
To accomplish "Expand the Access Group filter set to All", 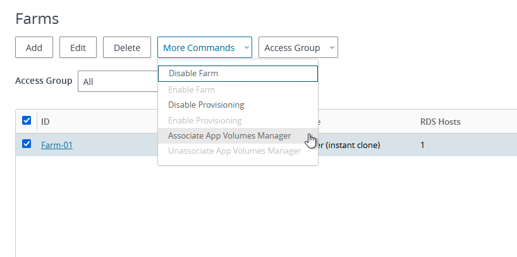I will click(x=118, y=81).
